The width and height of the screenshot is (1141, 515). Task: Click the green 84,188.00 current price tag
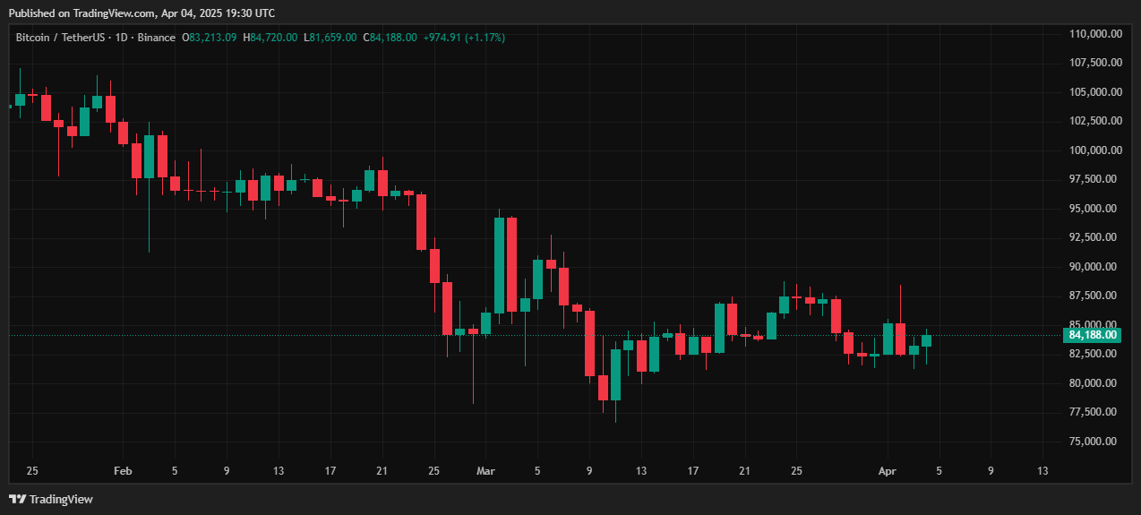[x=1093, y=335]
